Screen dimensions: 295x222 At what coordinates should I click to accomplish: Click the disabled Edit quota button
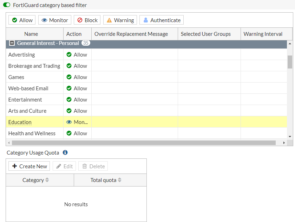64,166
